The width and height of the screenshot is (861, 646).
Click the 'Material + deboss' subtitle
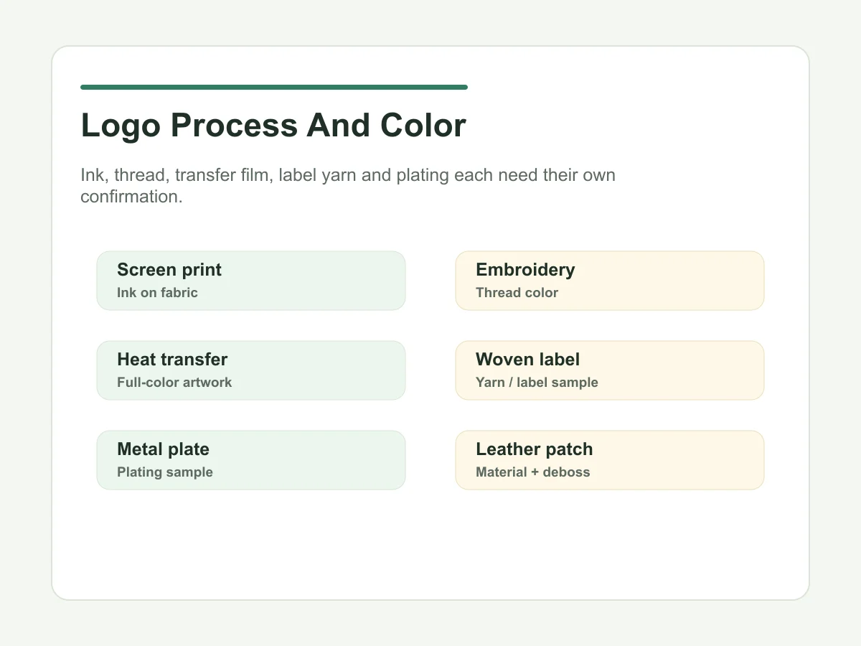[x=533, y=472]
